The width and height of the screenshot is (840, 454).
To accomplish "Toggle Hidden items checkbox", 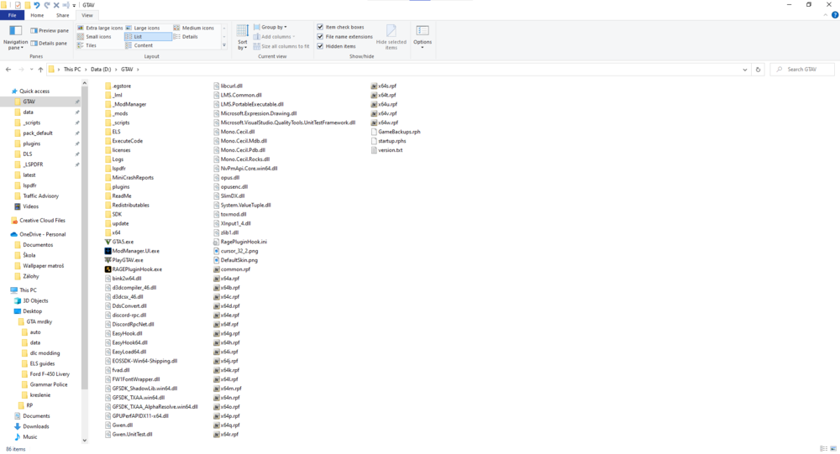I will click(336, 46).
